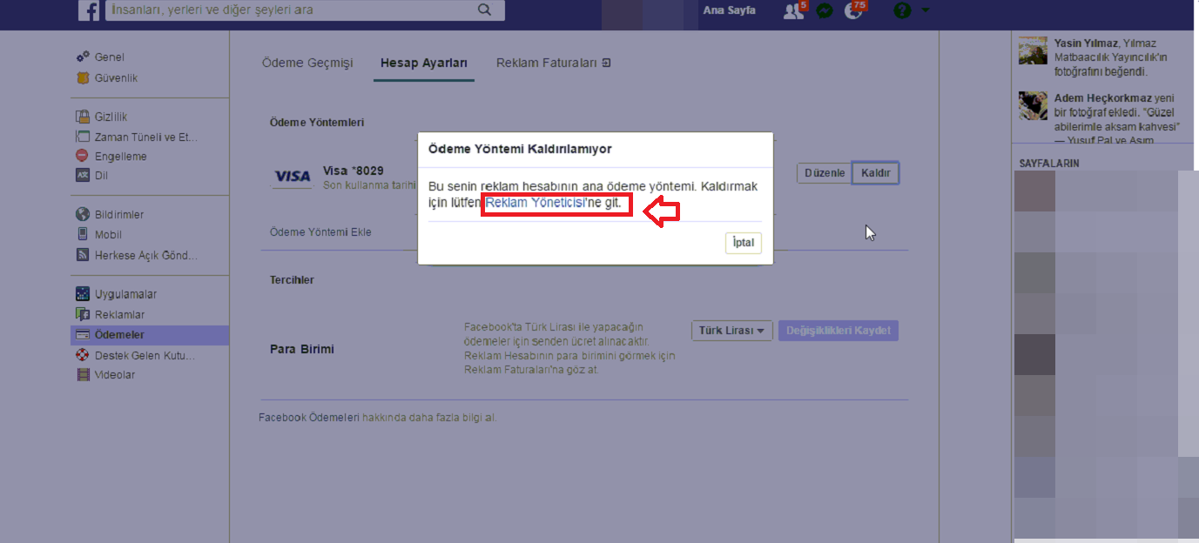The height and width of the screenshot is (543, 1199).
Task: Click the search magnifier icon
Action: (485, 10)
